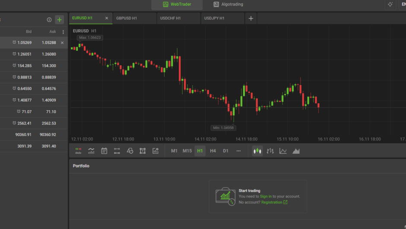Select the row with bid 154.285
The width and height of the screenshot is (406, 229).
point(34,66)
